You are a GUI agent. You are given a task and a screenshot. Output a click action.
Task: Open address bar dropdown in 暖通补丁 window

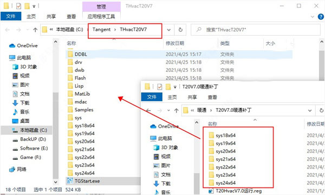pyautogui.click(x=310, y=110)
